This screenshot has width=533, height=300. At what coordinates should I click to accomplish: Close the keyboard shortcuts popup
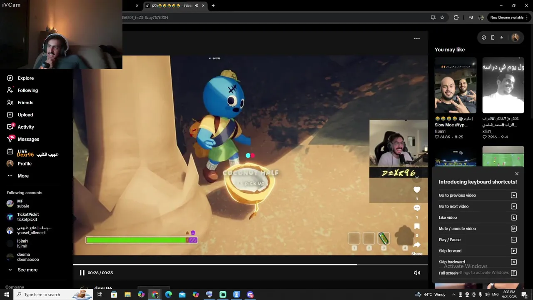point(517,174)
